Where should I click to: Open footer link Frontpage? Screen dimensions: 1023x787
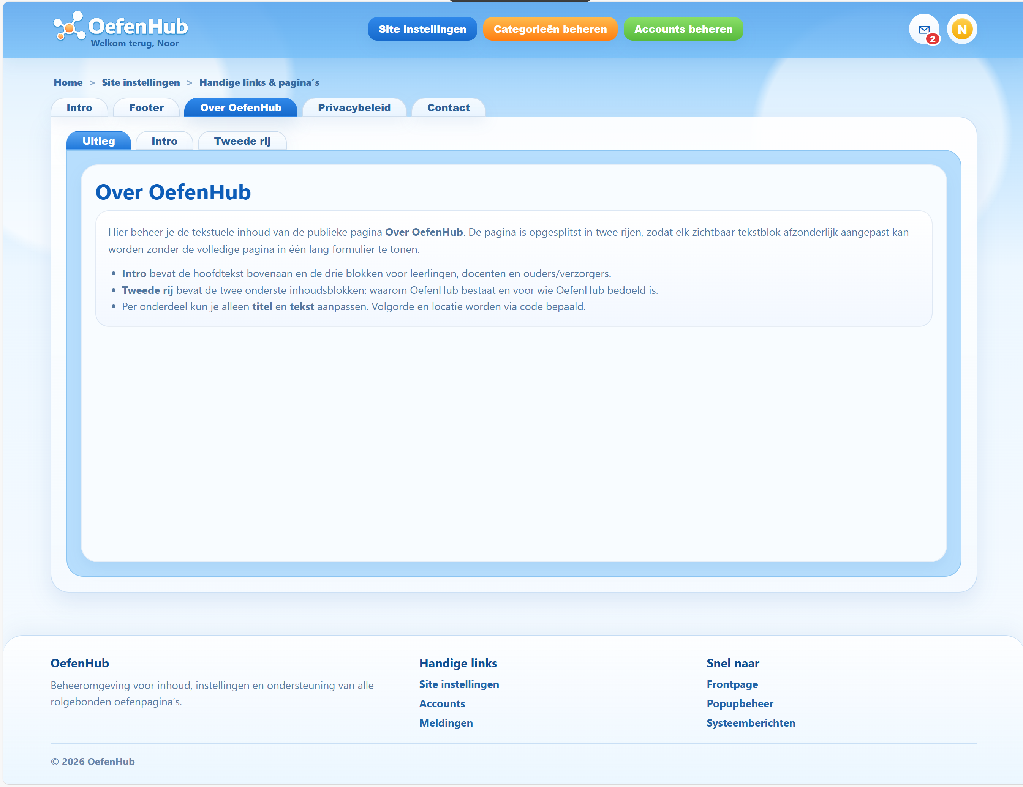[732, 684]
